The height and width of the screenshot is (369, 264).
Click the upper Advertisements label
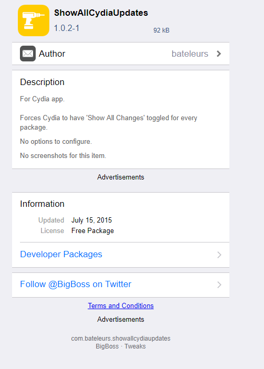[x=121, y=177]
